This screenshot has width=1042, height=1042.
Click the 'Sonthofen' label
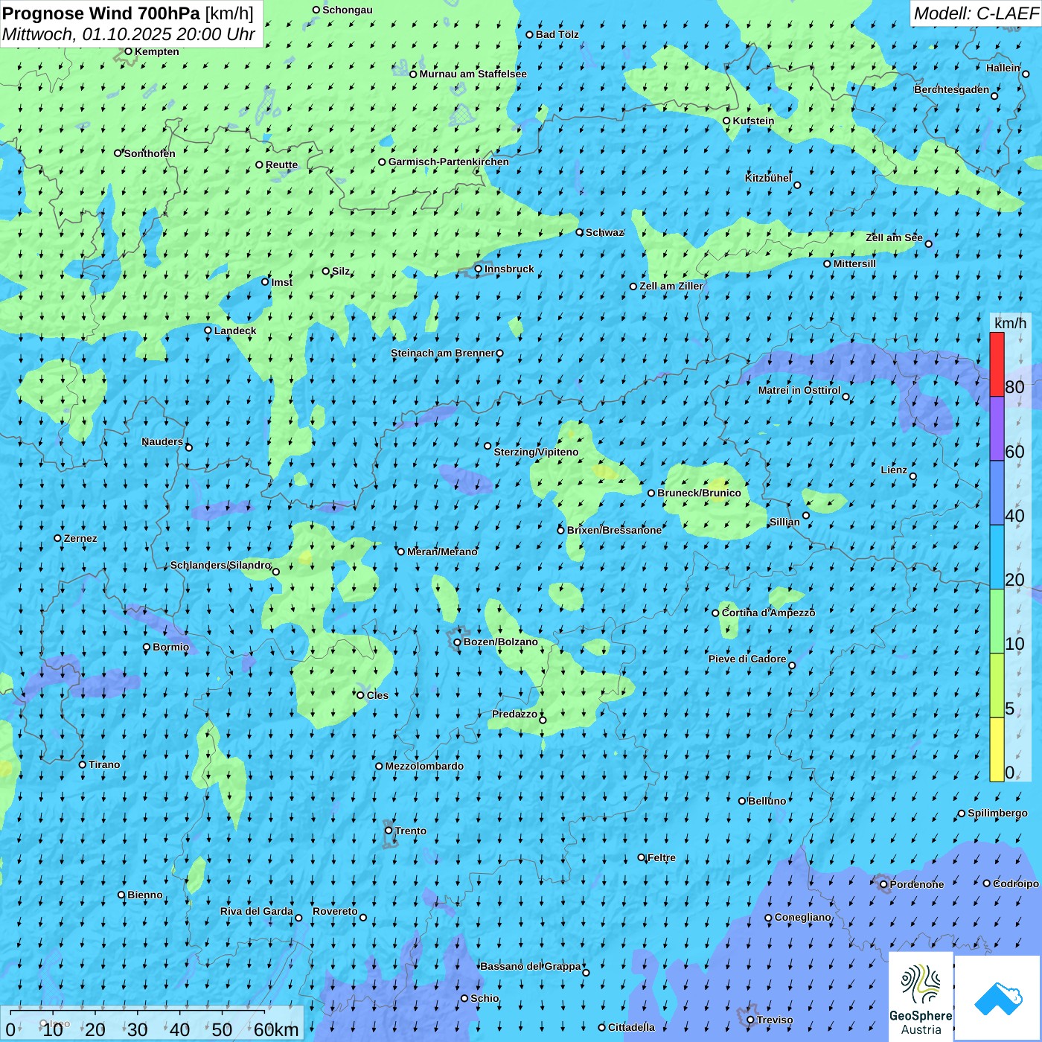tap(150, 153)
